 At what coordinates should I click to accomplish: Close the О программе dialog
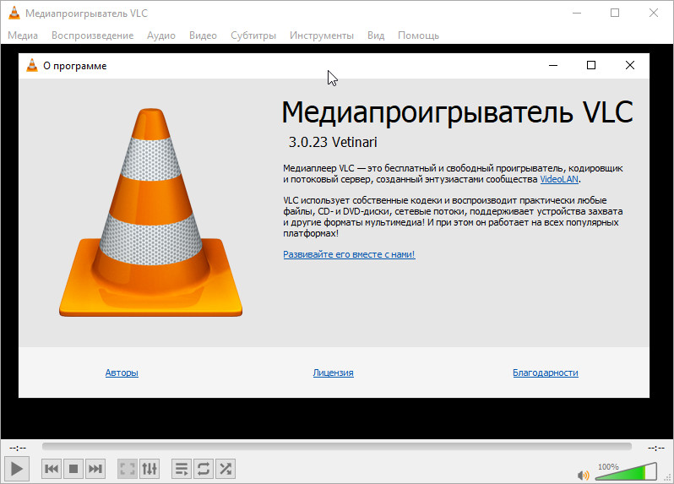629,65
